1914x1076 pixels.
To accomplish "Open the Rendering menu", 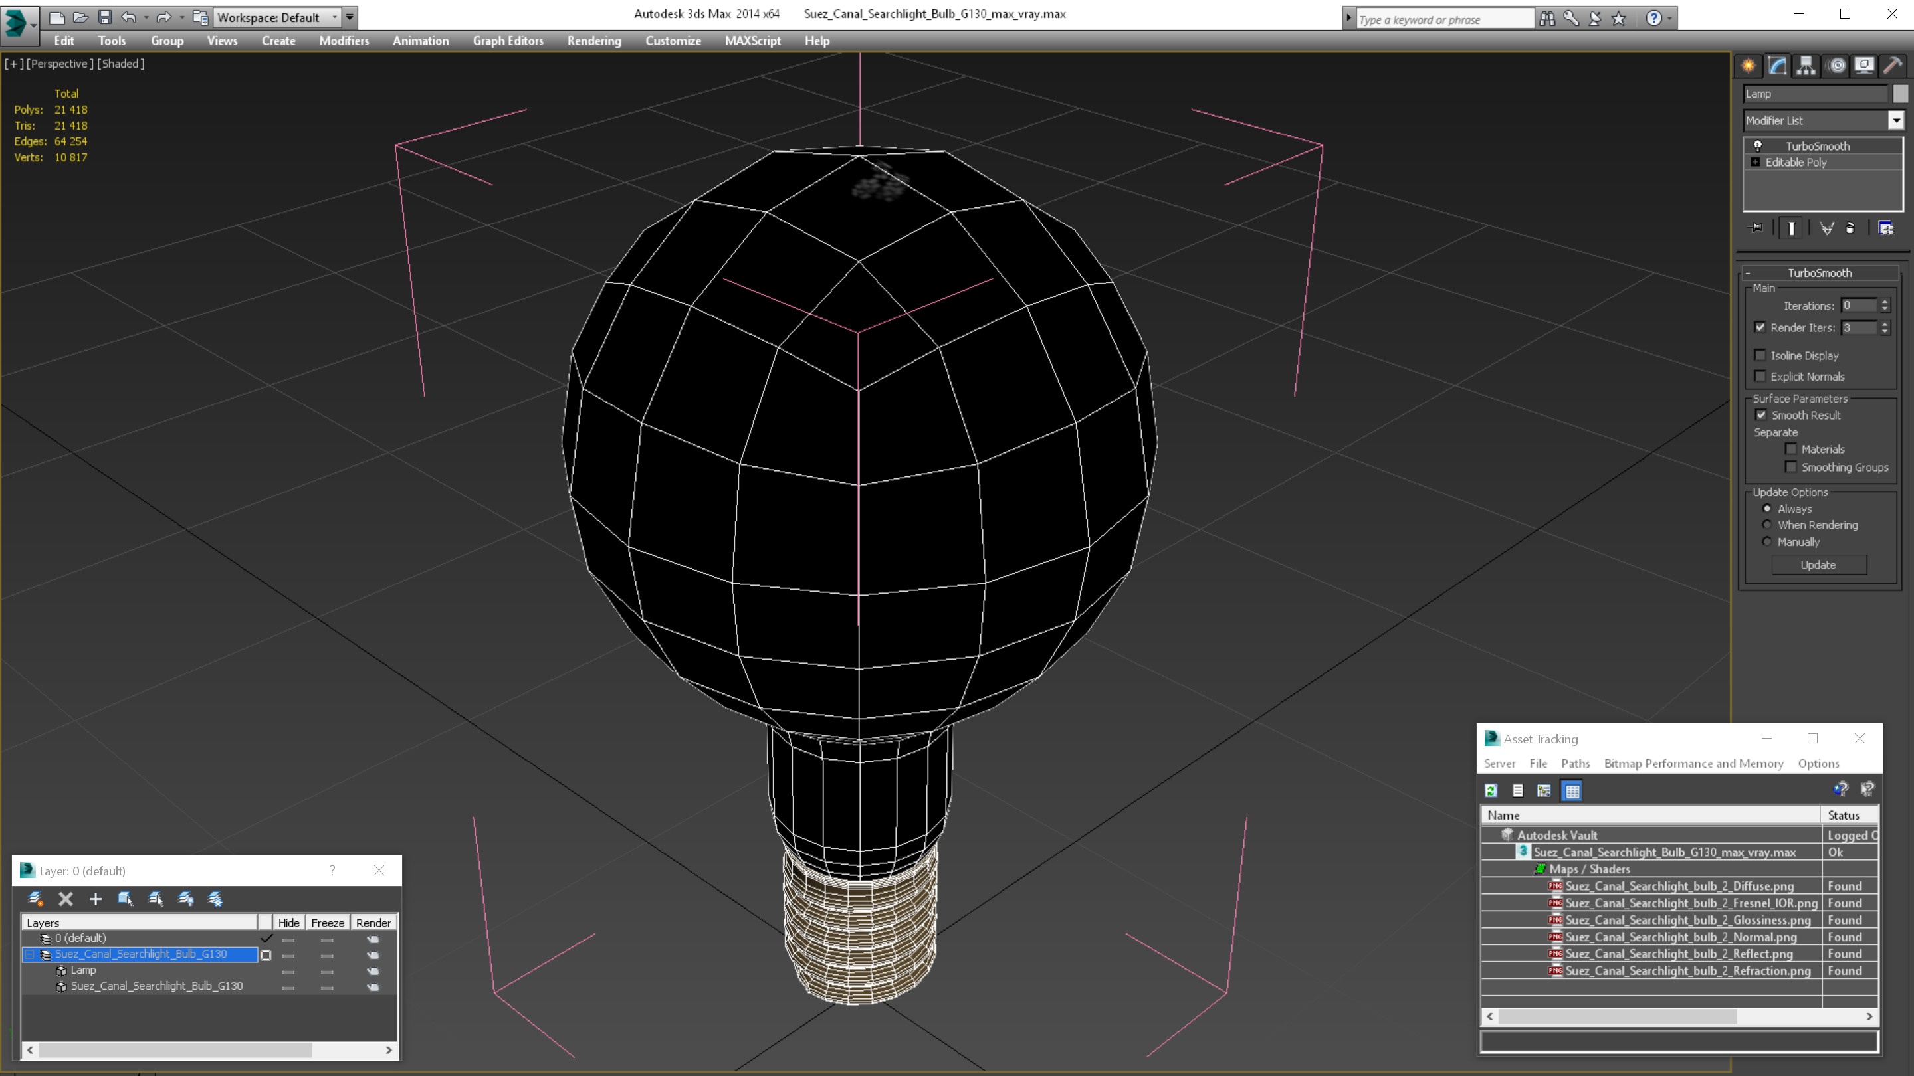I will pos(594,41).
